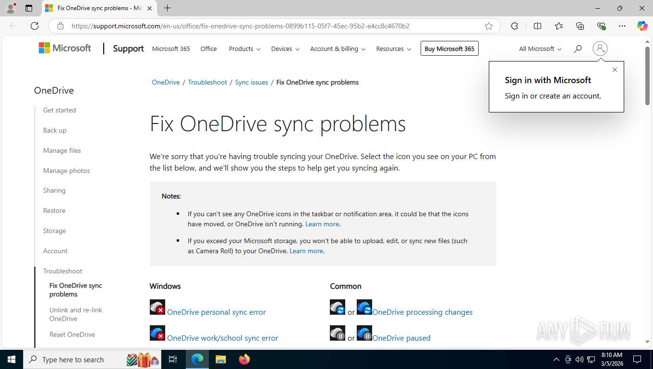Click the address bar URL field
Viewport: 653px width, 369px height.
pos(274,26)
